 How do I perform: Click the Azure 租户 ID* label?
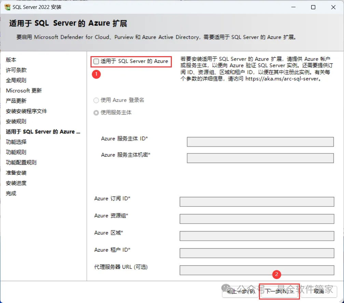(x=112, y=250)
